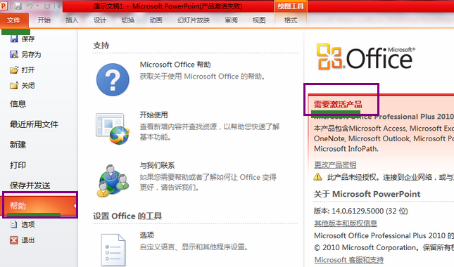This screenshot has height=267, width=454.
Task: Click the Microsoft Office logo
Action: point(366,57)
